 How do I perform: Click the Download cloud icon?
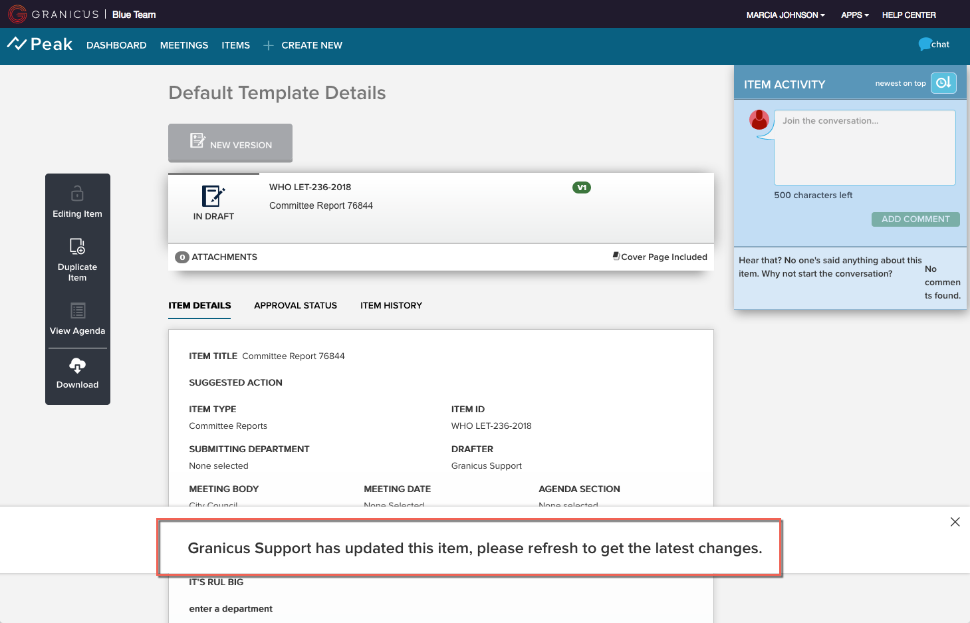pyautogui.click(x=77, y=365)
